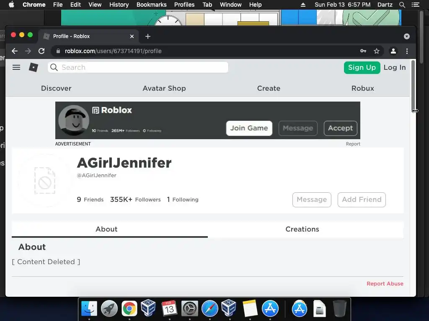Reload the Roblox profile page

tap(41, 51)
